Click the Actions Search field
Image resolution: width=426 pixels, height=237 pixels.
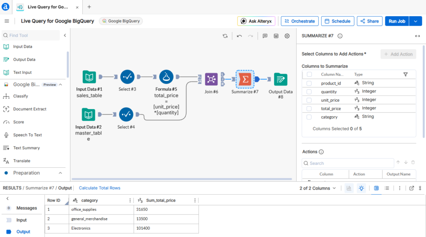click(348, 163)
